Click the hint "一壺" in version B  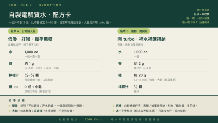point(137,56)
